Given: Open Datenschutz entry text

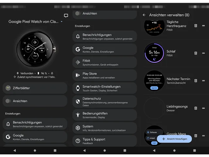Looking at the screenshot, I should [105, 102].
